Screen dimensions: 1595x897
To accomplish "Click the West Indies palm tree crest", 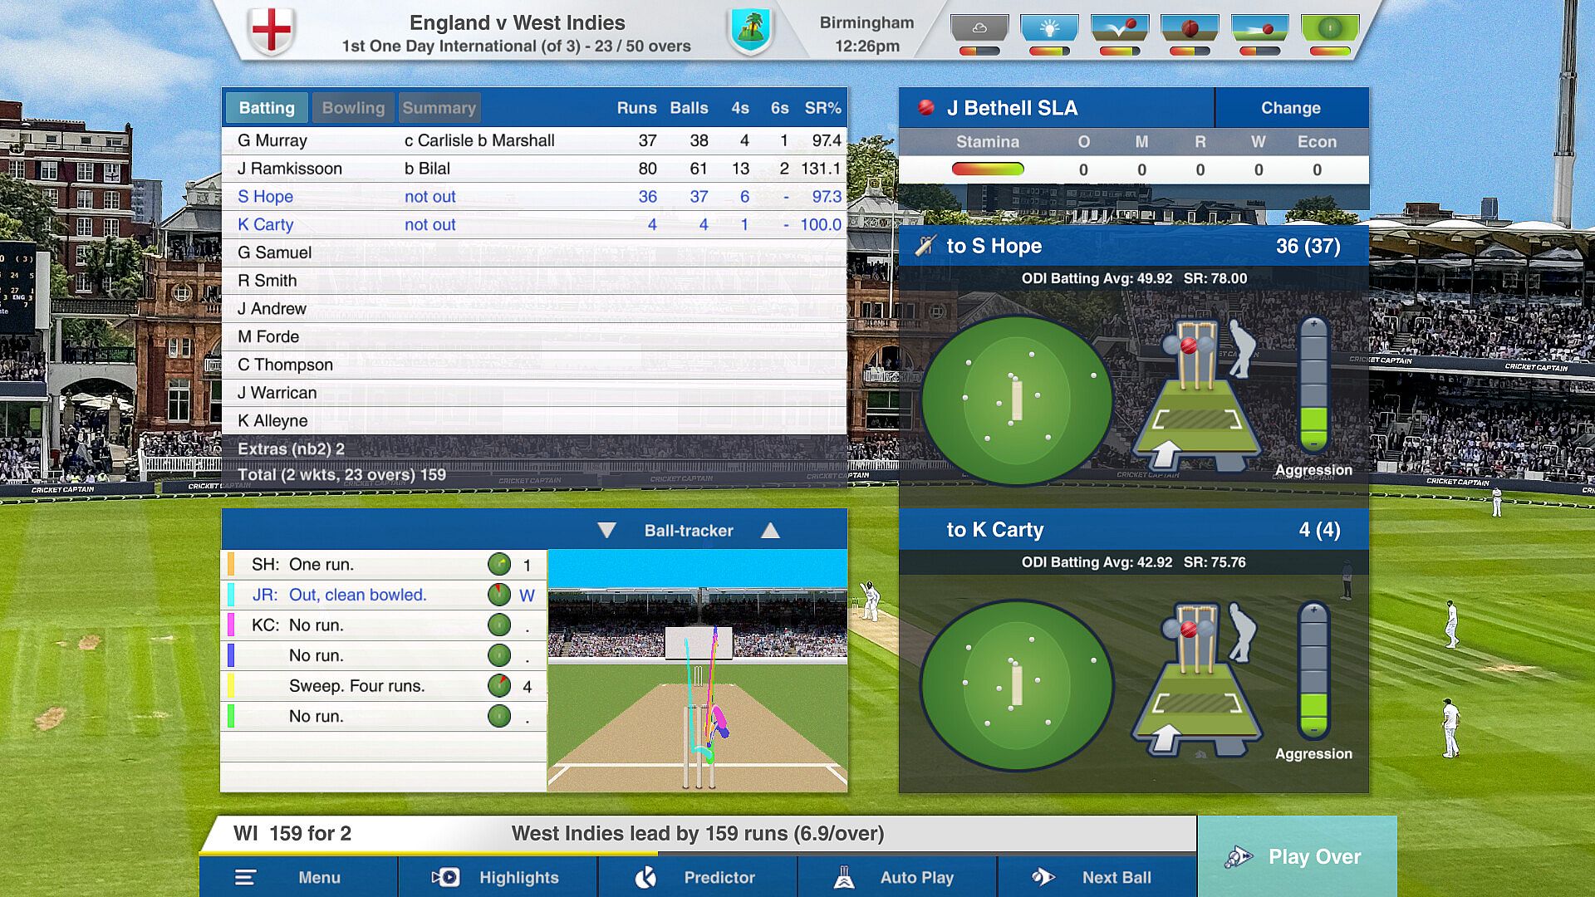I will 751,32.
